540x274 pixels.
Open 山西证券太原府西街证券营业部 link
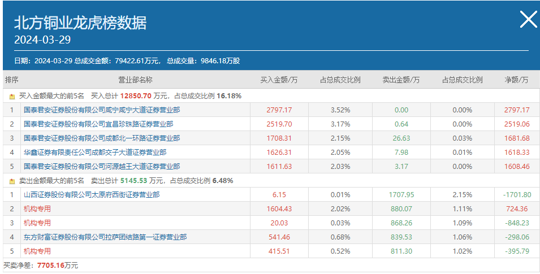tap(92, 195)
